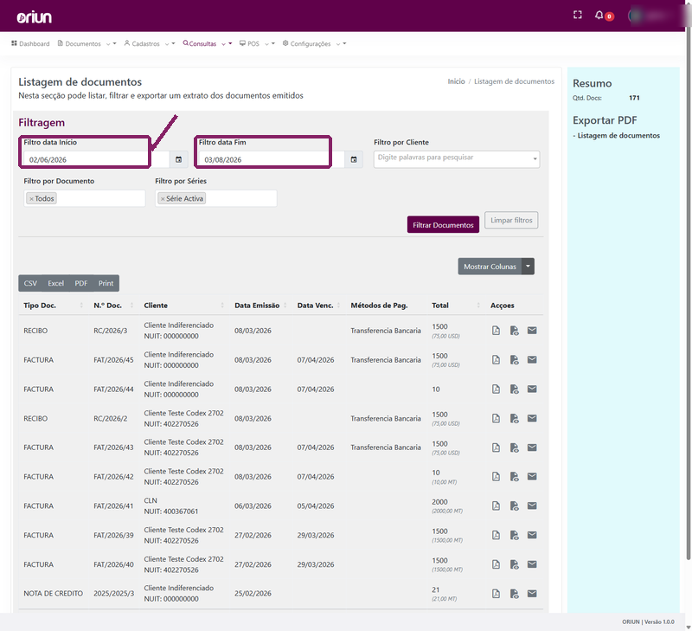This screenshot has width=692, height=631.
Task: Export the table using the Excel button
Action: (x=56, y=283)
